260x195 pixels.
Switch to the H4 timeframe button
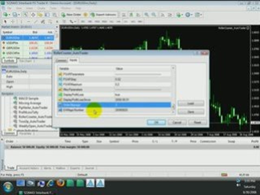click(118, 22)
